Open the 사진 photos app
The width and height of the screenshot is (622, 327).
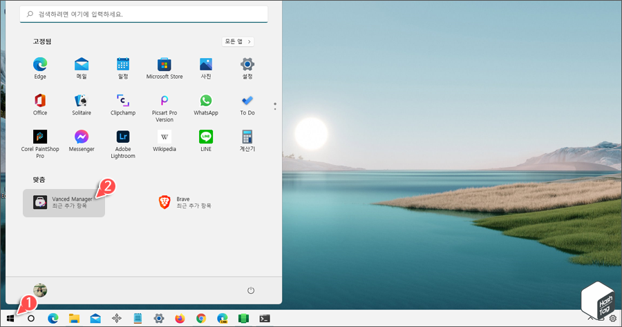click(x=206, y=68)
